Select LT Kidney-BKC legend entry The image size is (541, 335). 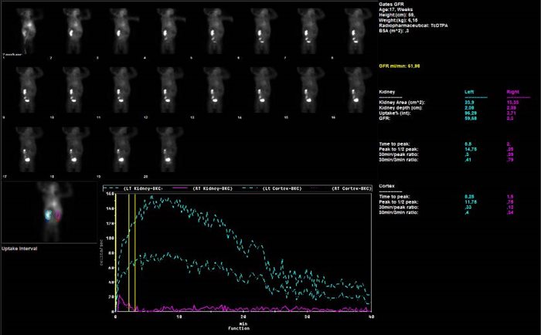point(133,188)
